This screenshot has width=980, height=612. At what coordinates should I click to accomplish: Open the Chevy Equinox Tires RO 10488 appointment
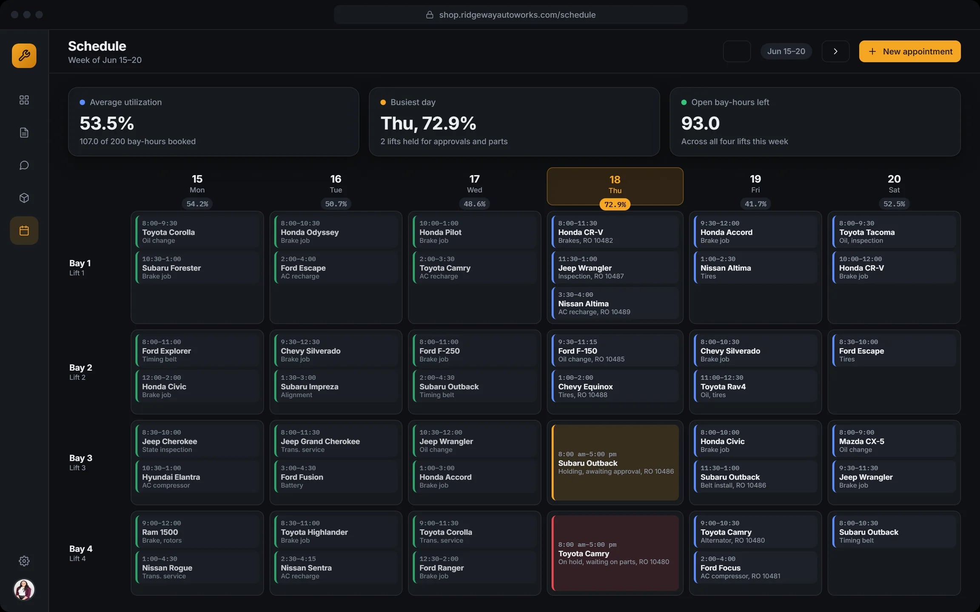point(615,386)
